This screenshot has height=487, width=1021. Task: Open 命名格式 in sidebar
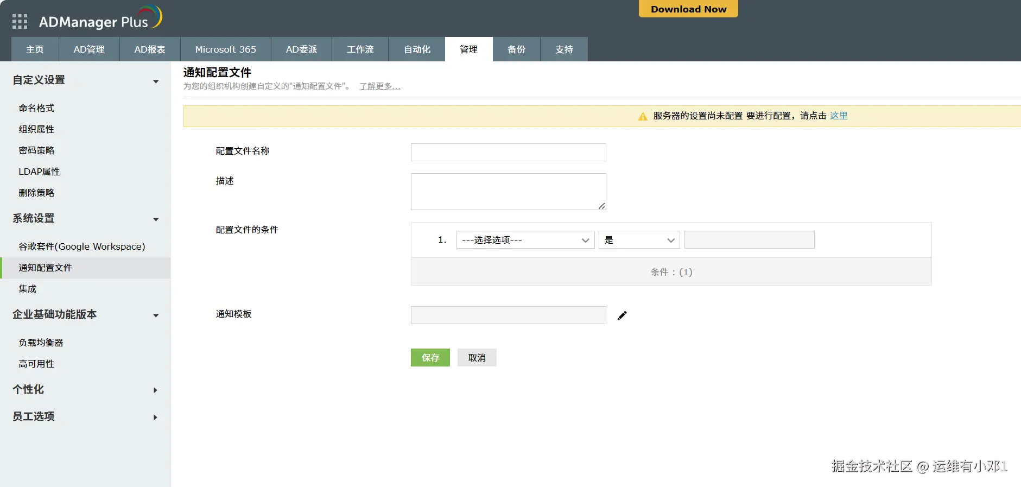click(36, 108)
